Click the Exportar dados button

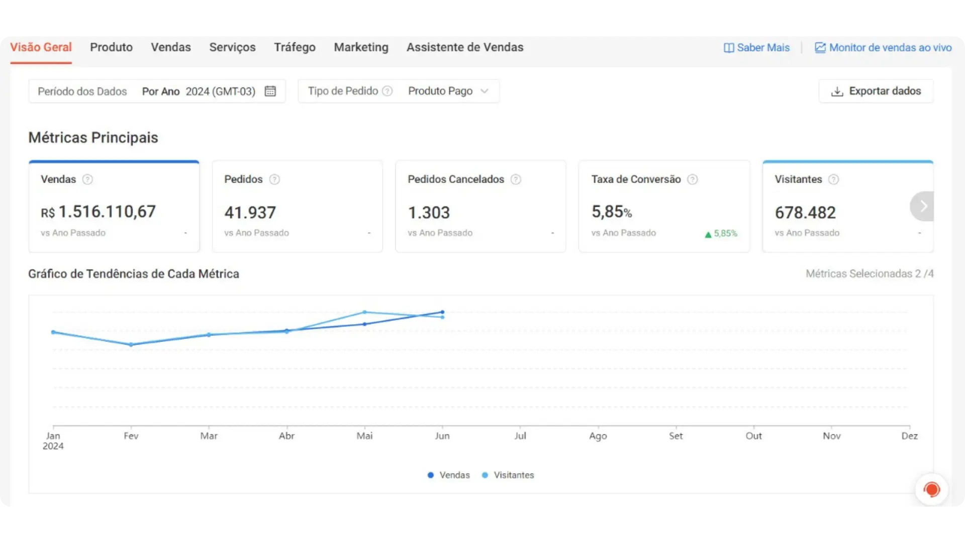click(876, 91)
